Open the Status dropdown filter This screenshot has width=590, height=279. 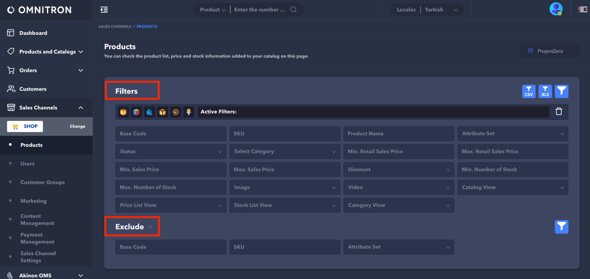(x=171, y=152)
